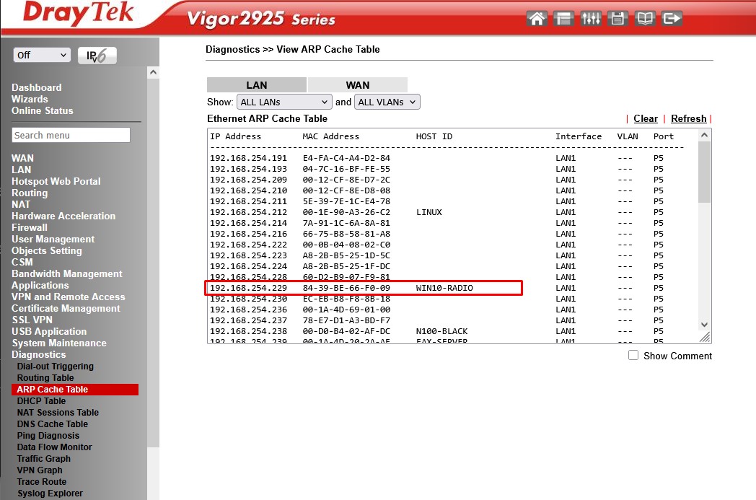The width and height of the screenshot is (756, 500).
Task: Select the LAN tab
Action: tap(257, 85)
